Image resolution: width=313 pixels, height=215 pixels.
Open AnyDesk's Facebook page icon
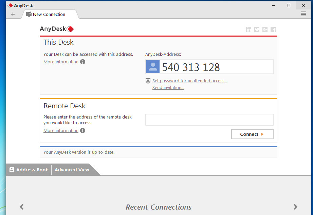pos(273,29)
